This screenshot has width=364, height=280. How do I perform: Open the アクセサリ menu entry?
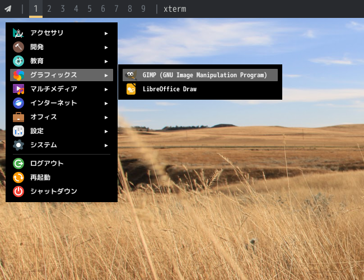pos(62,33)
